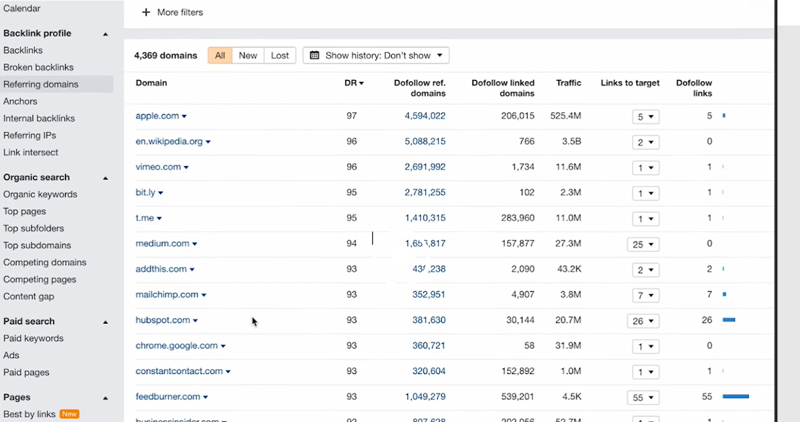Open Anchors in the sidebar
This screenshot has height=422, width=800.
click(x=20, y=101)
